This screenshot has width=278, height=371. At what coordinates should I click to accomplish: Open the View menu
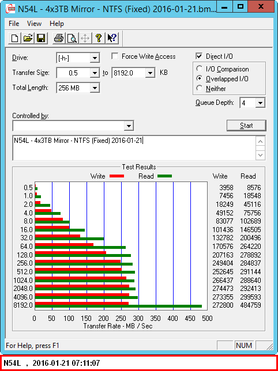tap(34, 24)
